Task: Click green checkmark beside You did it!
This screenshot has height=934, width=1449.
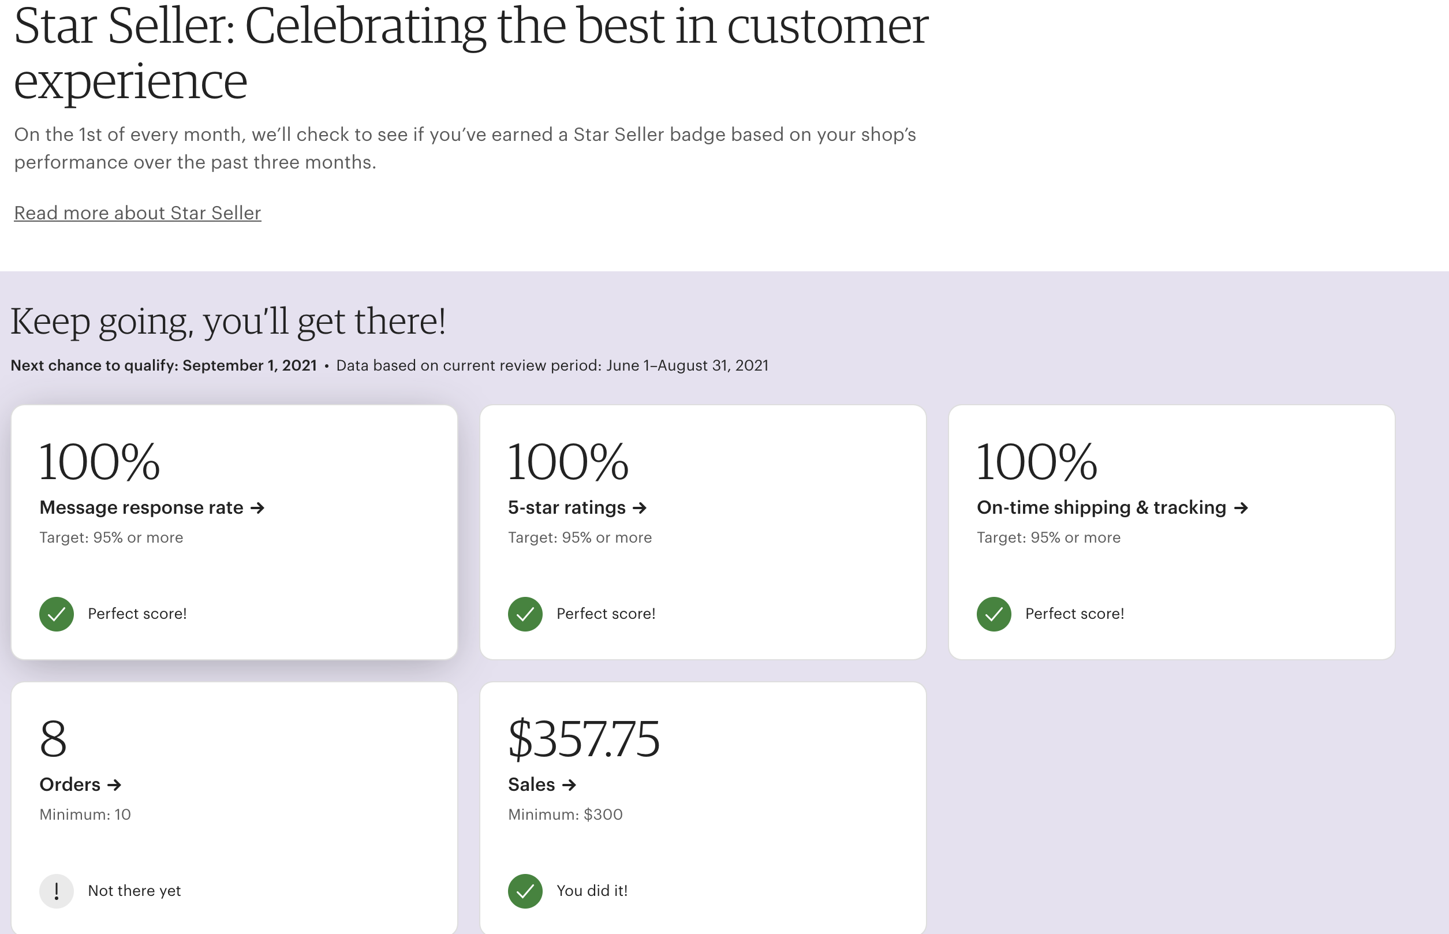Action: 525,890
